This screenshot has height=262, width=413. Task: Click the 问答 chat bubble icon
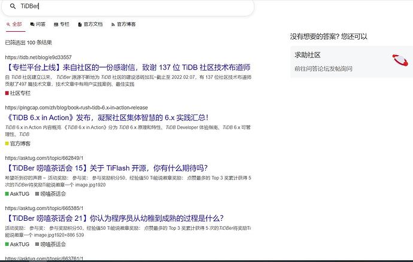(x=32, y=24)
